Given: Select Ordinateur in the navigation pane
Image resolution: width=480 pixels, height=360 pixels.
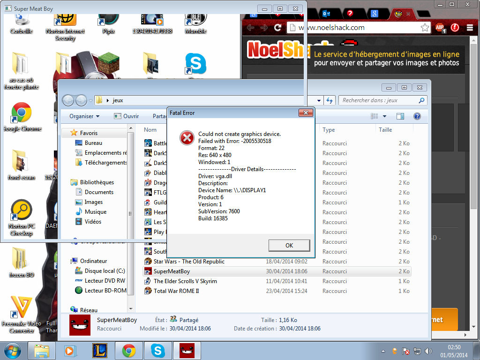Looking at the screenshot, I should 89,261.
